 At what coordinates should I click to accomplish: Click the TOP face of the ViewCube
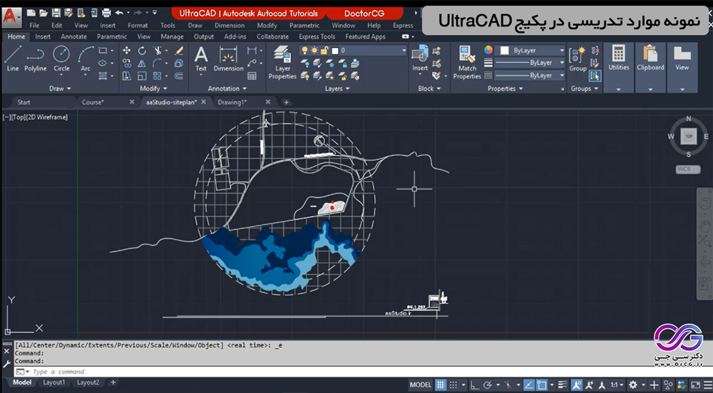pos(689,136)
